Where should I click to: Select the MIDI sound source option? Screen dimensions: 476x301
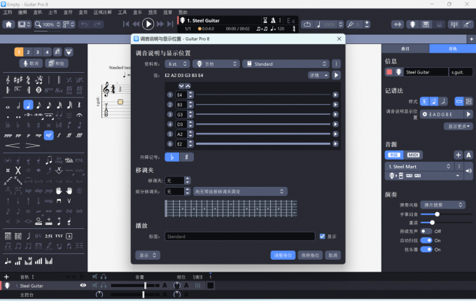[x=413, y=155]
